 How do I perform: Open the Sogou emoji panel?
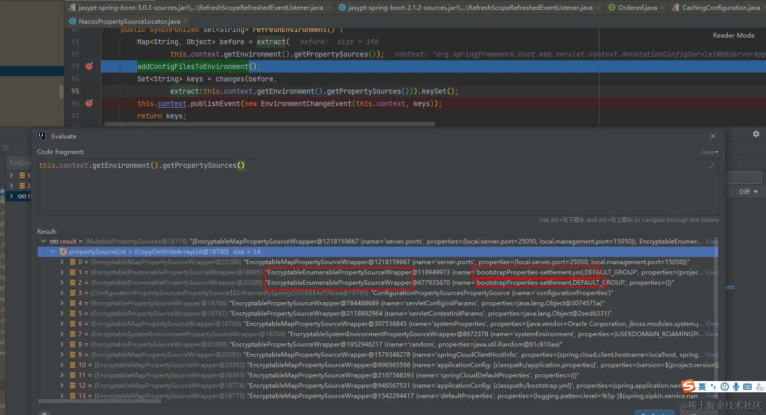tap(725, 387)
